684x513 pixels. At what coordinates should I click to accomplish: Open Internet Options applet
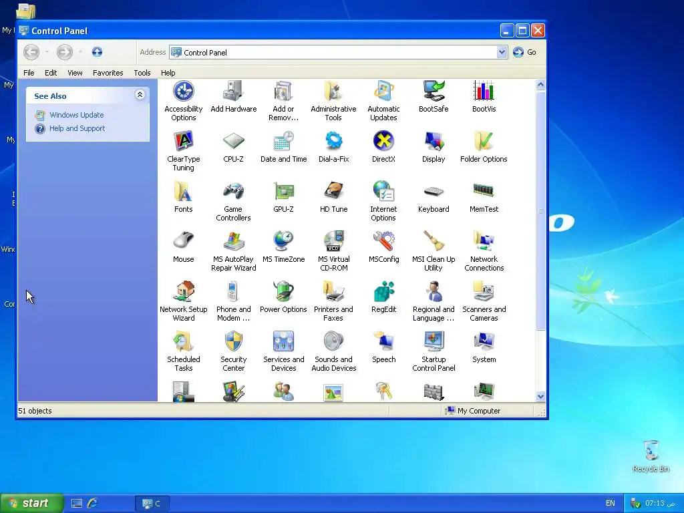click(383, 202)
